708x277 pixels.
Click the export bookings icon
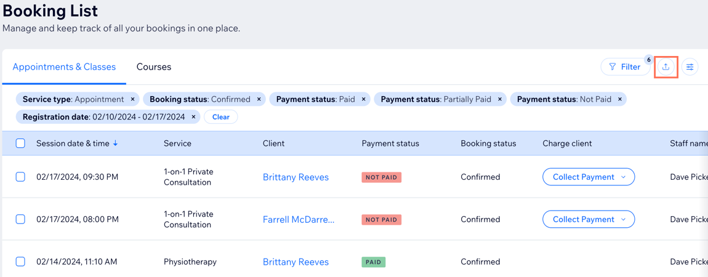(x=666, y=66)
